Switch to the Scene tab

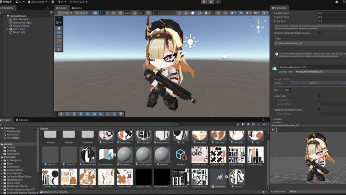point(62,8)
